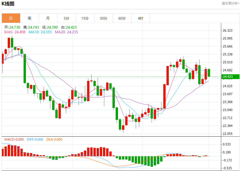Click the 24.682 price axis label

[228, 70]
